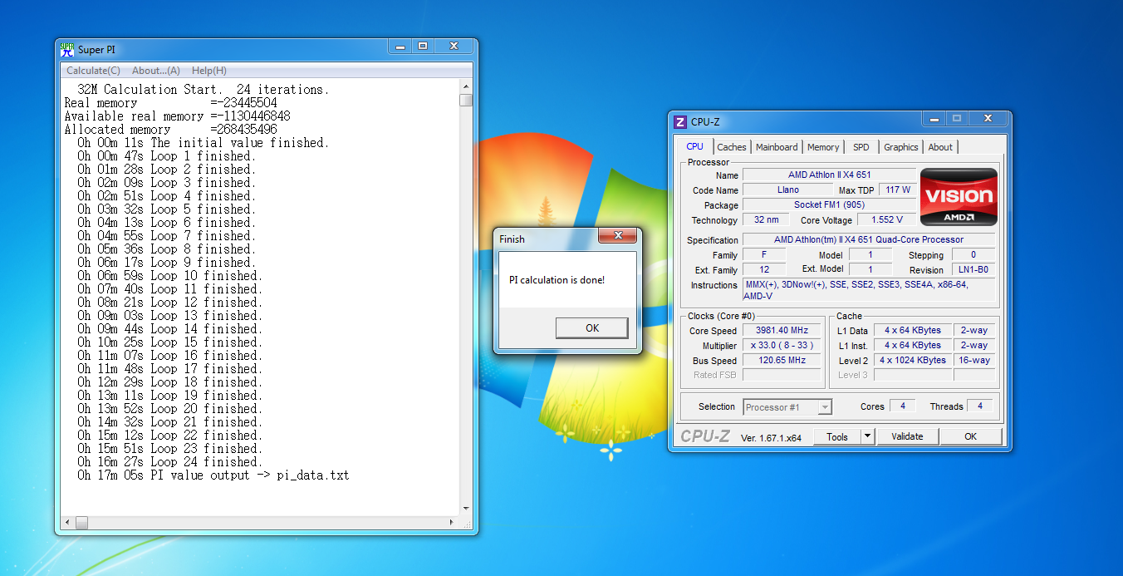Open the Help(H) menu in Super PI
The width and height of the screenshot is (1123, 576).
coord(208,71)
